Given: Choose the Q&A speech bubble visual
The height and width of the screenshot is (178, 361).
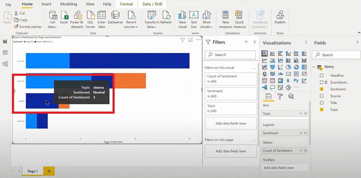Looking at the screenshot, I should coord(272,87).
